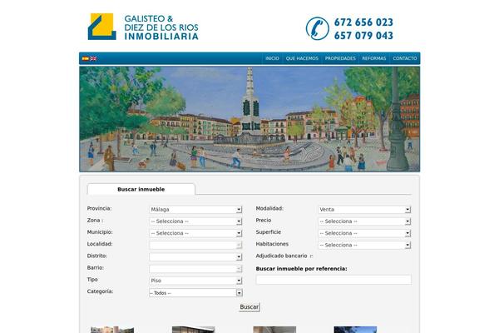Open the QUE HACEMOS menu item
Image resolution: width=499 pixels, height=333 pixels.
302,58
